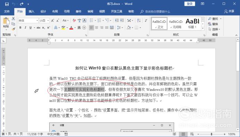Open bullets list dropdown

(95, 20)
